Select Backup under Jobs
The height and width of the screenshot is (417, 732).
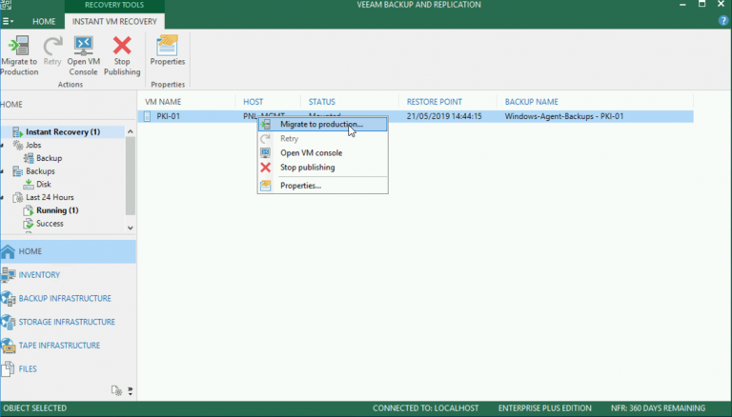(x=49, y=158)
